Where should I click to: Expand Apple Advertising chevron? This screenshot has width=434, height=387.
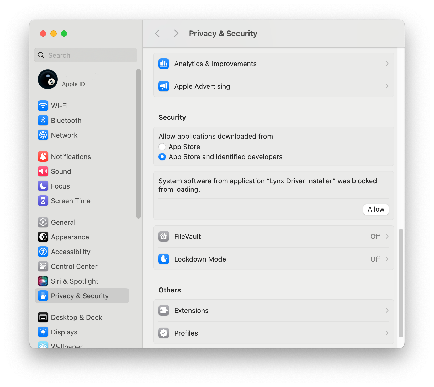click(387, 86)
